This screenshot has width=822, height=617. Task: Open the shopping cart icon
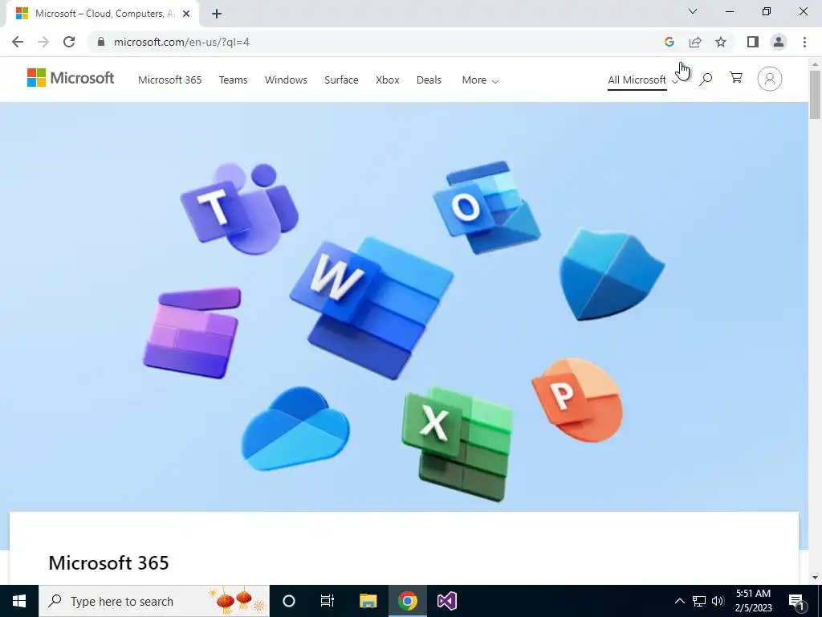(x=736, y=78)
